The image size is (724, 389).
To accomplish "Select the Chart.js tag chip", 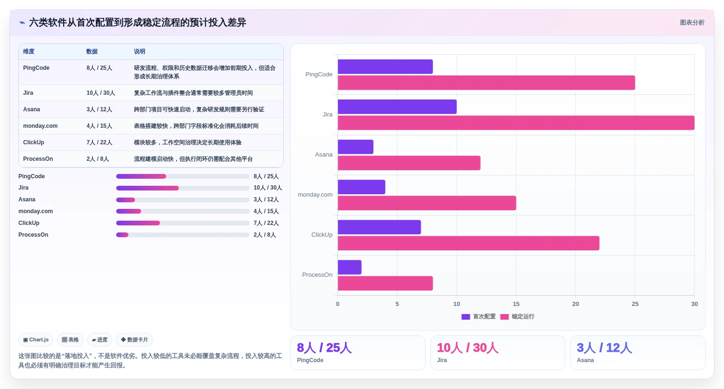I will click(x=36, y=339).
